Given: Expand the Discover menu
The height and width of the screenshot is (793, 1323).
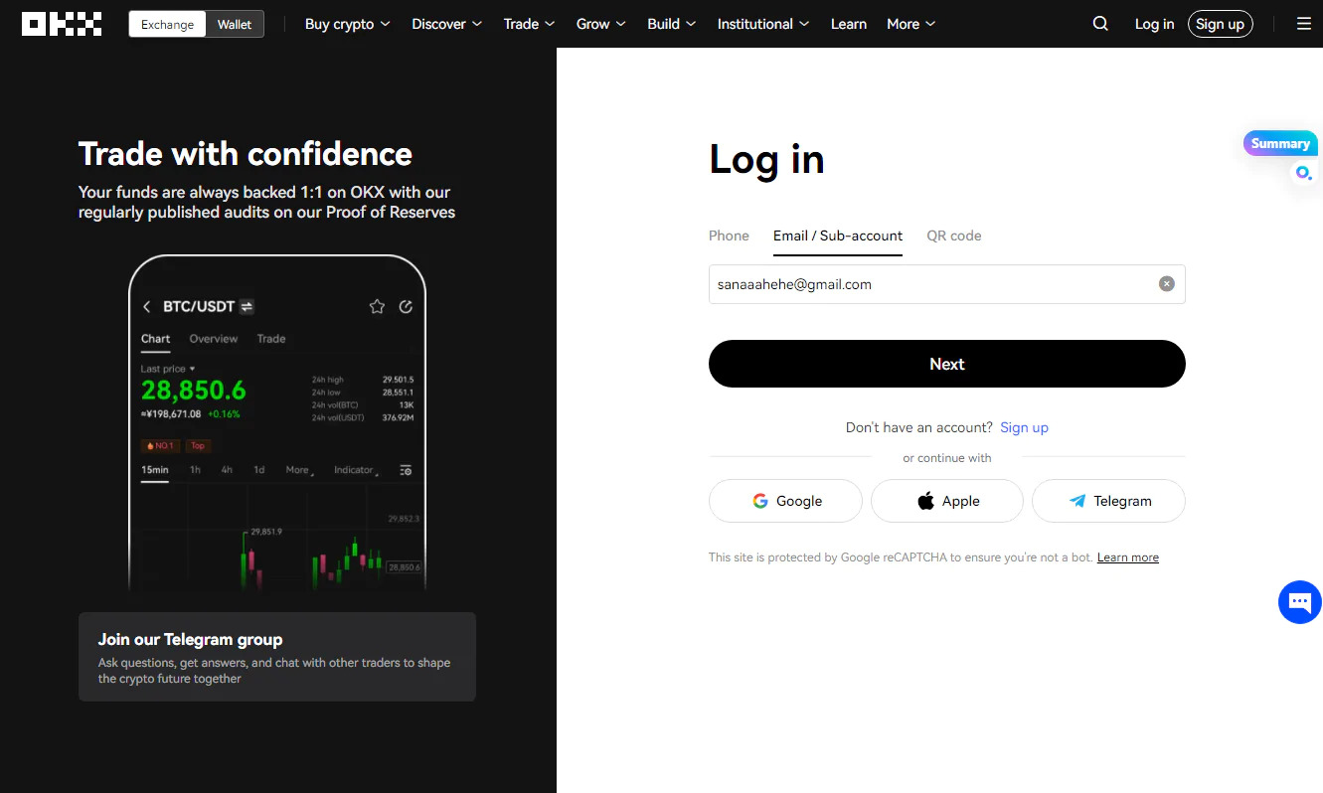Looking at the screenshot, I should pos(446,24).
